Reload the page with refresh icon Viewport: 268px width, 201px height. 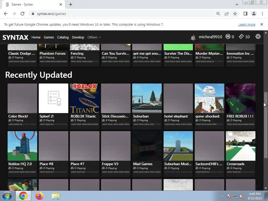[23, 14]
